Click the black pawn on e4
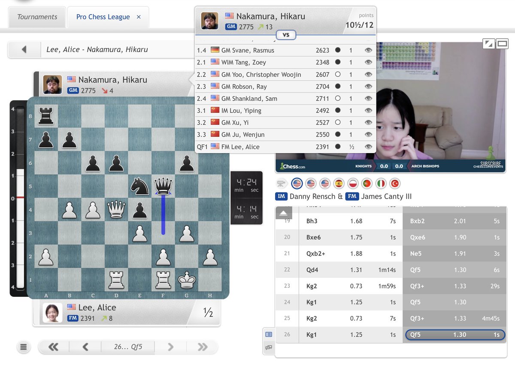The image size is (515, 368). 140,210
